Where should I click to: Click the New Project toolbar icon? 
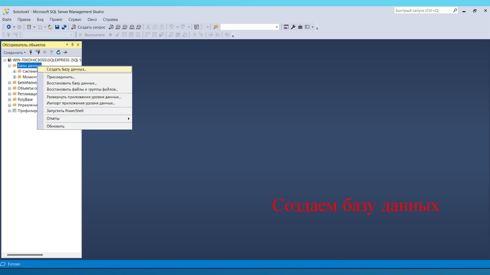[29, 27]
